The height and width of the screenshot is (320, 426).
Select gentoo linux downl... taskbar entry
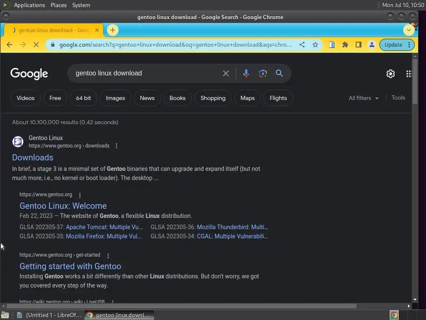coord(119,315)
